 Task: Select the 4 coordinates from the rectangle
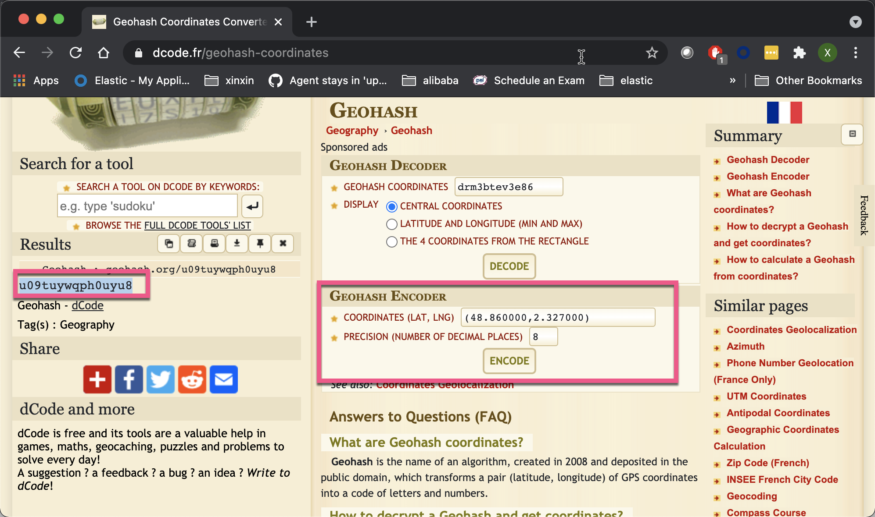pyautogui.click(x=391, y=241)
